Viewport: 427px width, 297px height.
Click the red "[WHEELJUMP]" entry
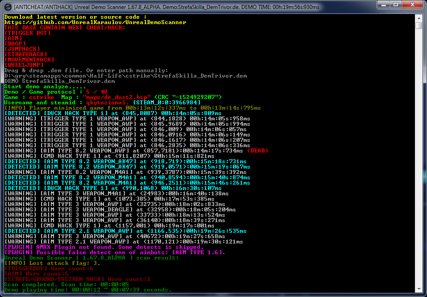[x=24, y=65]
